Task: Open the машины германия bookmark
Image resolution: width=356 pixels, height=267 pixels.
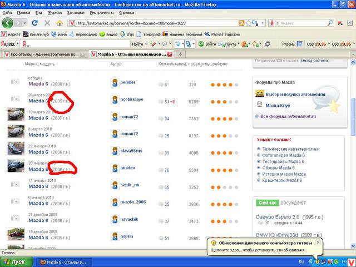Action: pyautogui.click(x=182, y=34)
